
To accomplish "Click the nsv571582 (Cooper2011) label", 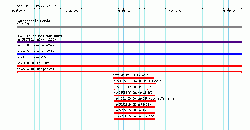I will point(35,51).
